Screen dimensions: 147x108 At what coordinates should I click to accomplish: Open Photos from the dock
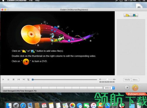pyautogui.click(x=72, y=106)
